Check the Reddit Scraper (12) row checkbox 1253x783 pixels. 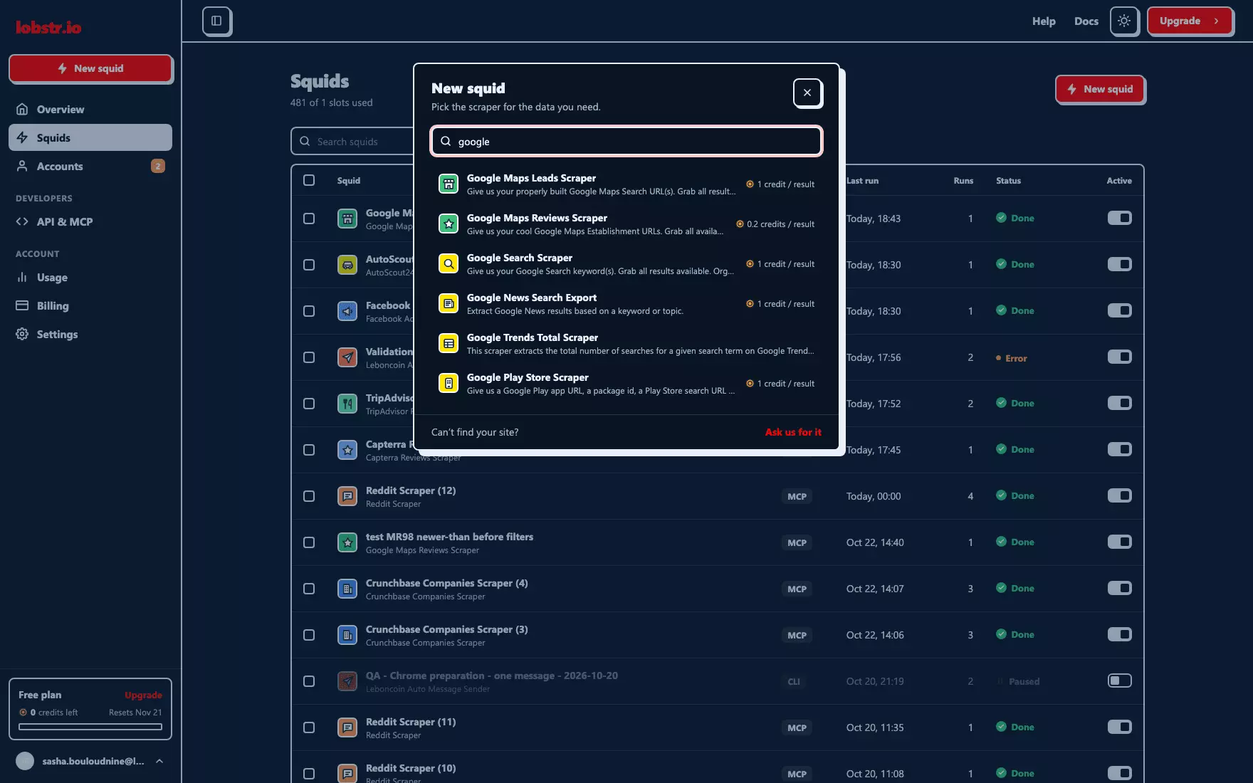[x=309, y=496]
